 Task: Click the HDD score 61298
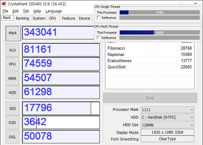(38, 92)
